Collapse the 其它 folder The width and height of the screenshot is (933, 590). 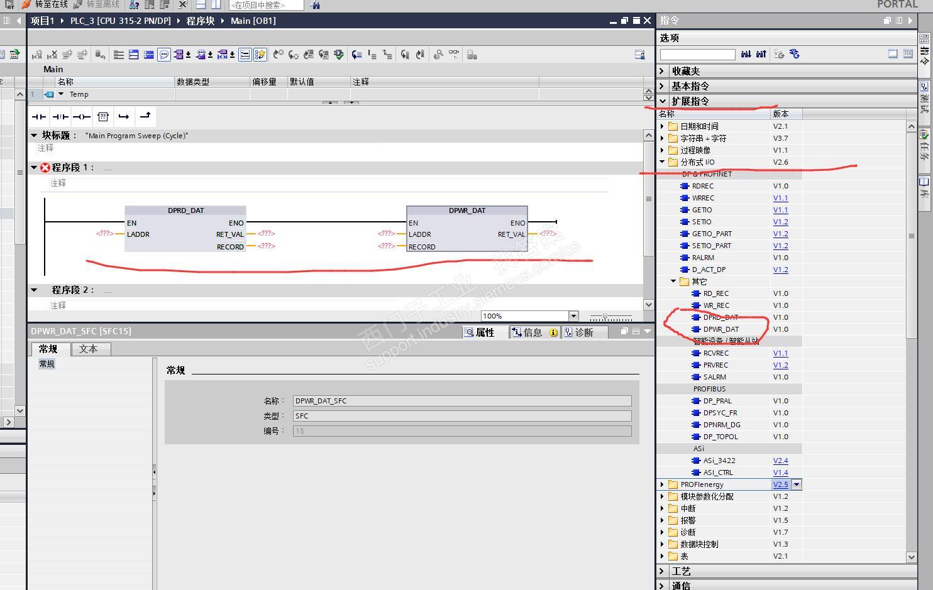click(x=673, y=281)
